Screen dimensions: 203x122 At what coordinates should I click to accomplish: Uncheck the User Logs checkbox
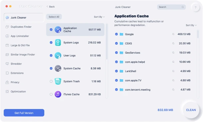(51, 55)
